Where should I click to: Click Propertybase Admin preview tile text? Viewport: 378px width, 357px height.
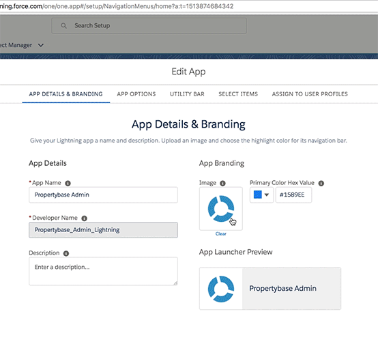pyautogui.click(x=282, y=289)
